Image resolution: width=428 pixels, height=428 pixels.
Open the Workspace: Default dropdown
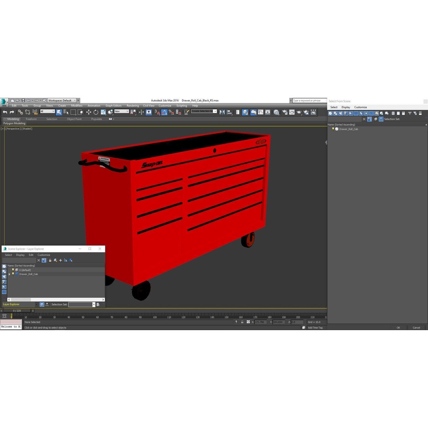coord(62,100)
